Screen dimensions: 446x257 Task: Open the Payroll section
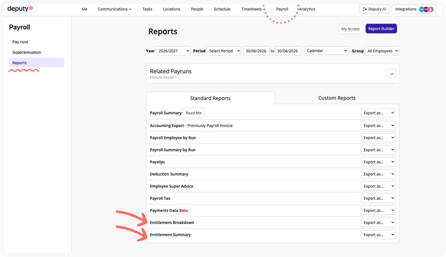click(282, 9)
